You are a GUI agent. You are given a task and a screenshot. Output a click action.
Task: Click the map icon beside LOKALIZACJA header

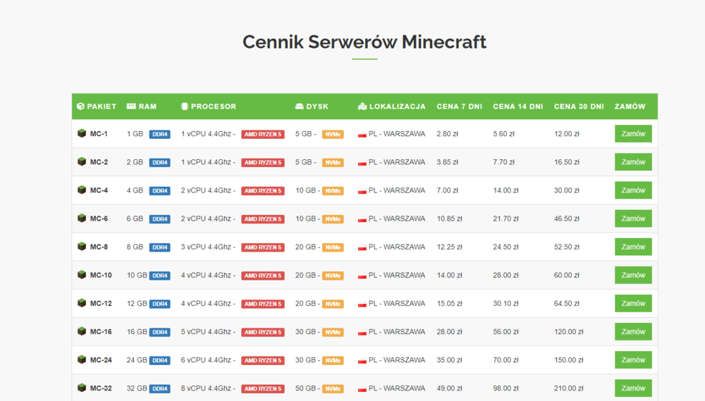point(362,106)
